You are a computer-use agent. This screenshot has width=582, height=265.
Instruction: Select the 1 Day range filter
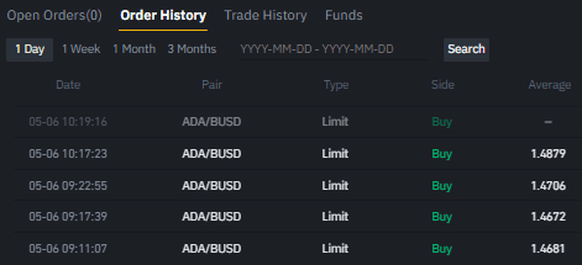pyautogui.click(x=30, y=50)
